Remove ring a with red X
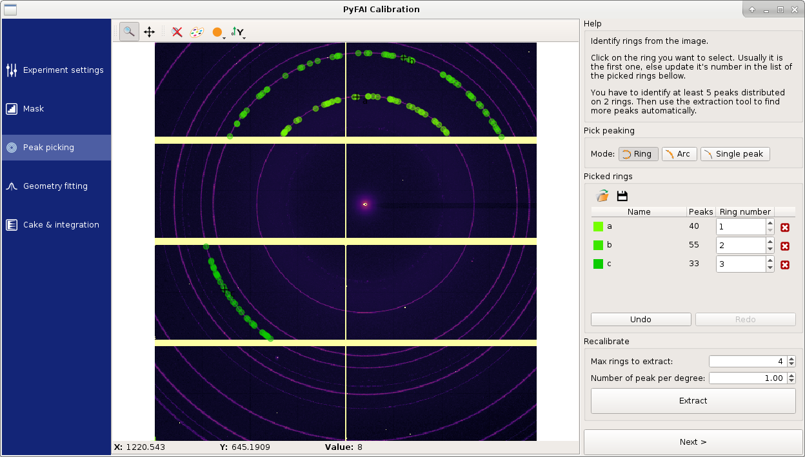Image resolution: width=805 pixels, height=457 pixels. (x=785, y=227)
